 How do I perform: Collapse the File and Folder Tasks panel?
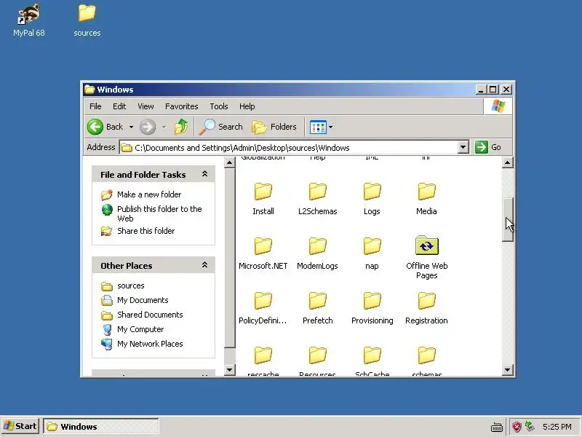tap(204, 174)
